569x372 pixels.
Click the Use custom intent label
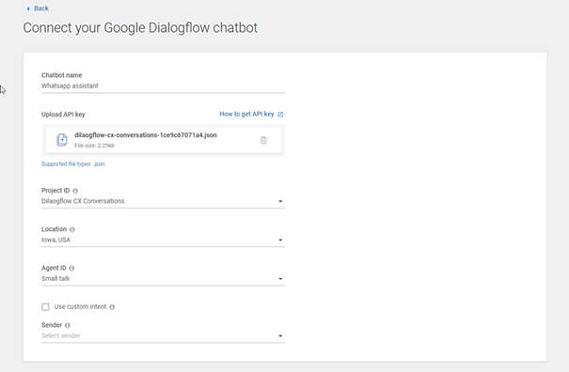pos(80,307)
